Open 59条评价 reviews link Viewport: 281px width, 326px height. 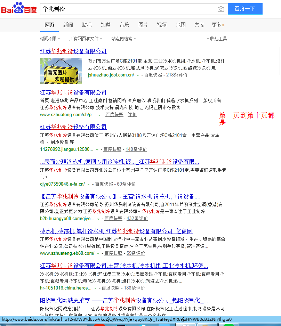[136, 253]
